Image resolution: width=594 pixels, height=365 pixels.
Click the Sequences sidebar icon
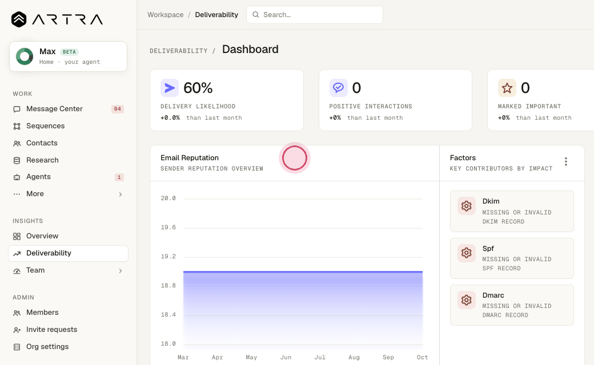pyautogui.click(x=17, y=126)
